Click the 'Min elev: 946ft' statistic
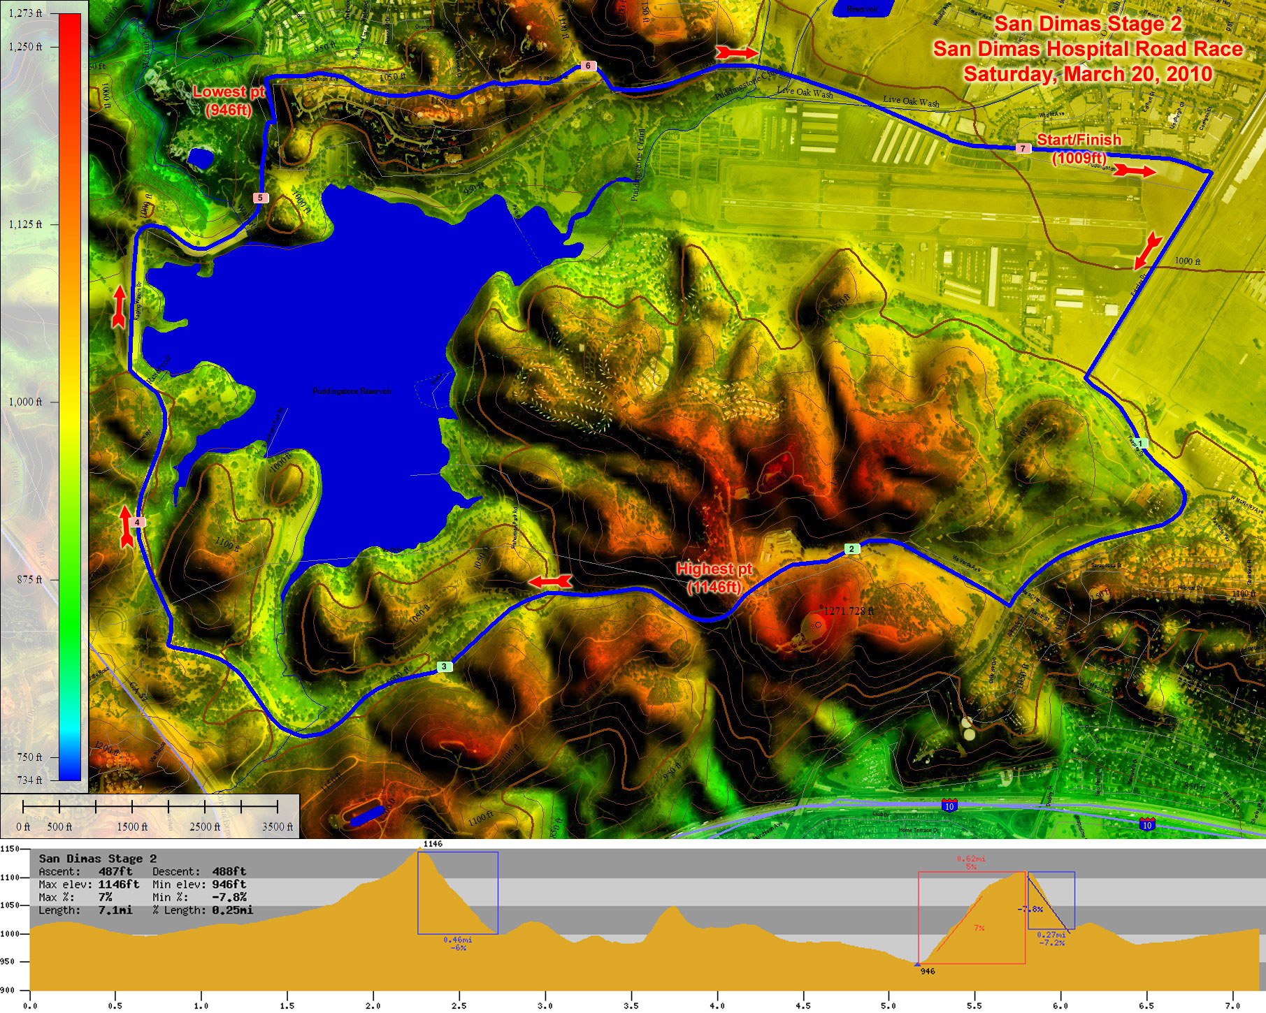This screenshot has height=1013, width=1266. [x=199, y=884]
